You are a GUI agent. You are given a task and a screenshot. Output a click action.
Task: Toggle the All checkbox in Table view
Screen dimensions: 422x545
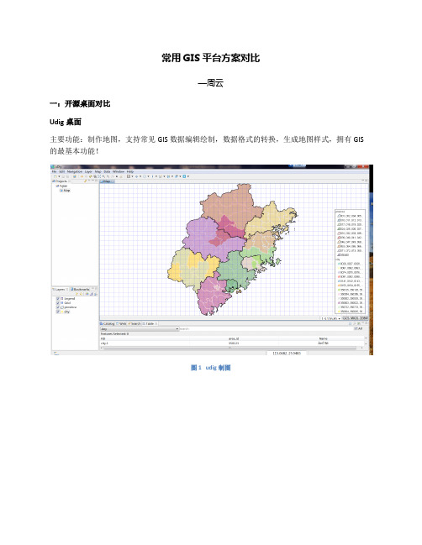pyautogui.click(x=356, y=328)
